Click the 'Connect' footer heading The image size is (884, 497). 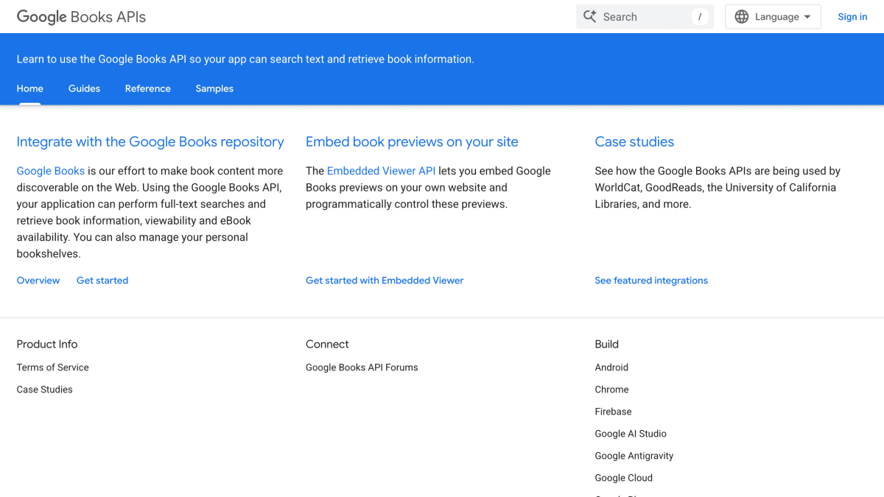pyautogui.click(x=327, y=344)
